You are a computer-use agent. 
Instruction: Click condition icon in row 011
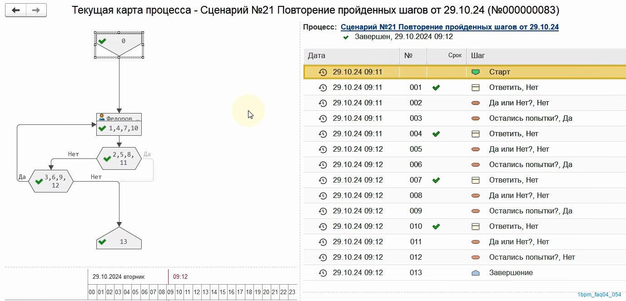click(476, 242)
